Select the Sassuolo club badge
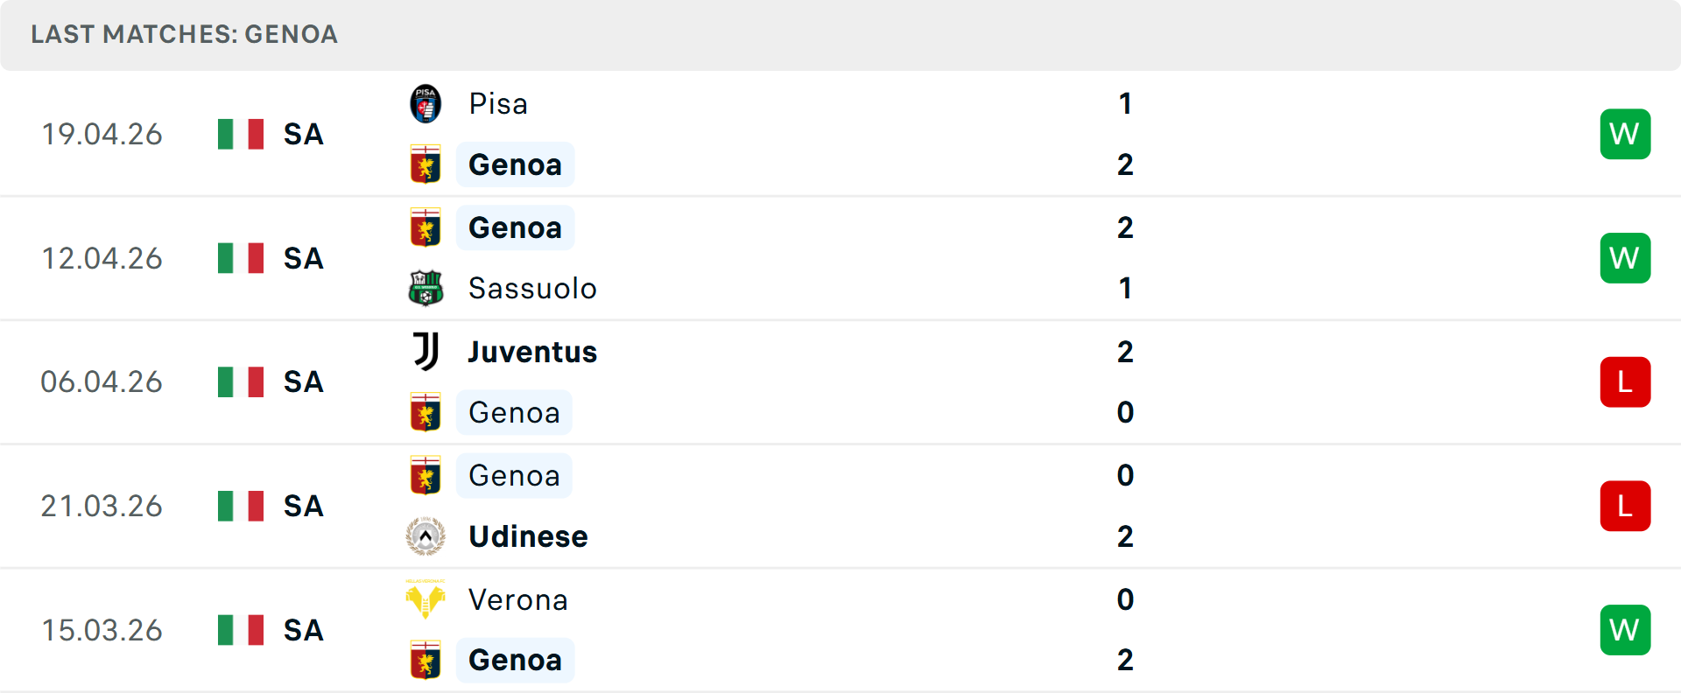Image resolution: width=1681 pixels, height=693 pixels. 426,288
